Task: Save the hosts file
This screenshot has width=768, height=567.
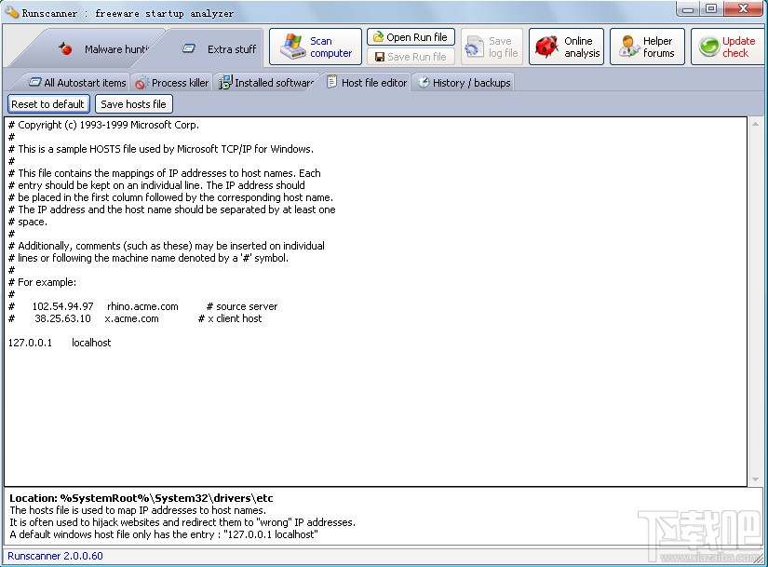Action: coord(133,103)
